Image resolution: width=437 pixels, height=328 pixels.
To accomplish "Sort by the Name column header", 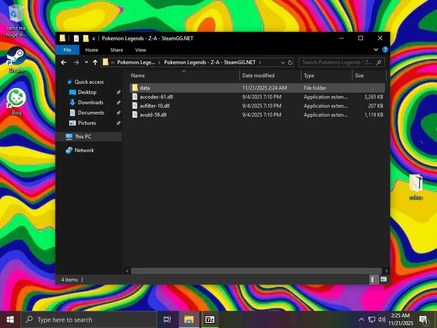I will click(184, 76).
